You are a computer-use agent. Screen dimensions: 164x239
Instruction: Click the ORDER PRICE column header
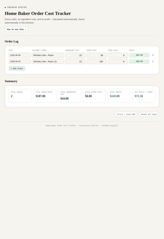point(91,50)
